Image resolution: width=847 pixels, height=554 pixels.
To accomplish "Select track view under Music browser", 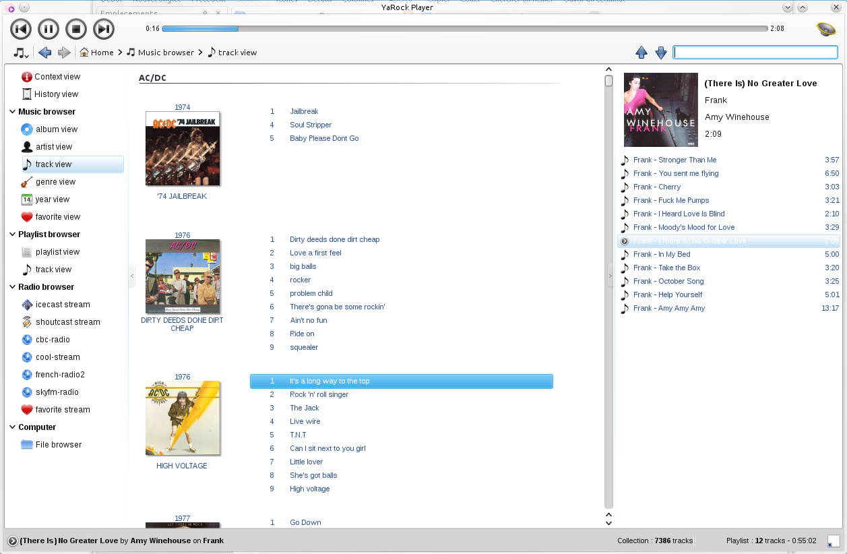I will click(x=72, y=164).
